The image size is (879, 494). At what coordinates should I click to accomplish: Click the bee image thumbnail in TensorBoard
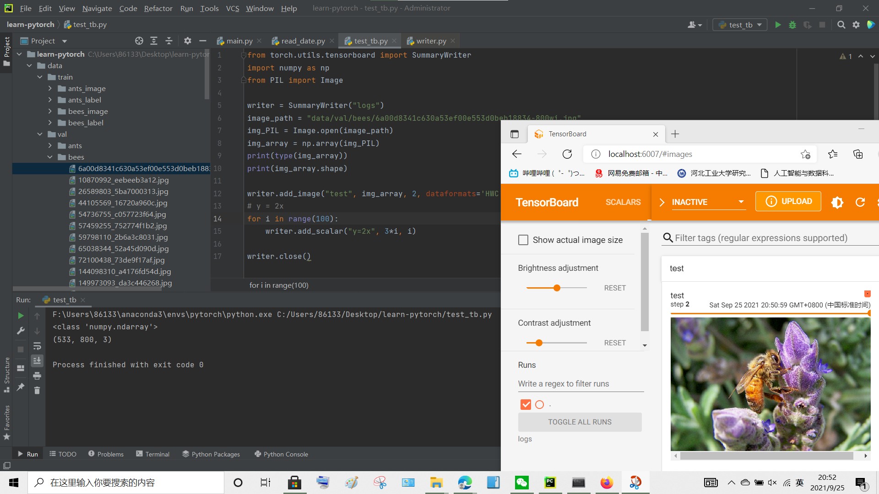click(770, 384)
